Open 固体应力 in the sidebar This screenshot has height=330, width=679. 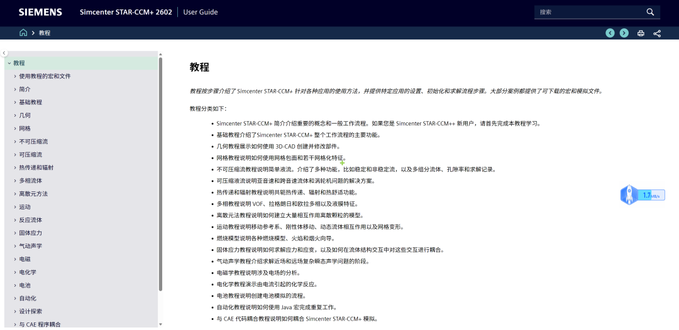[30, 233]
